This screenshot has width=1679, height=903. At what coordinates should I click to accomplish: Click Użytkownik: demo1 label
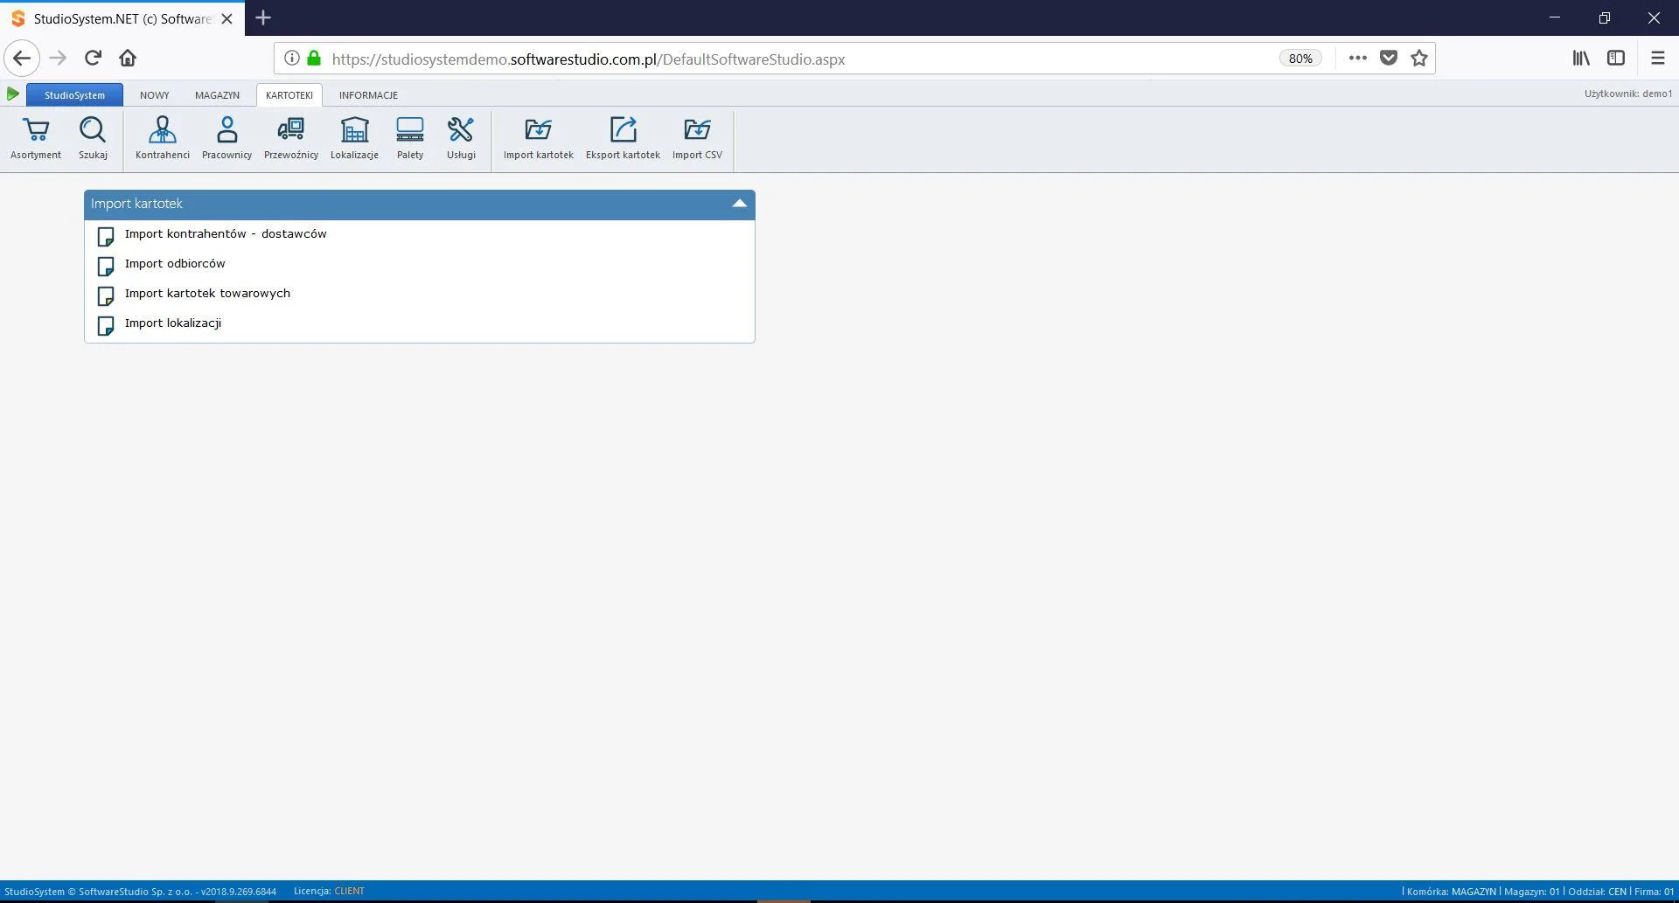click(1627, 94)
